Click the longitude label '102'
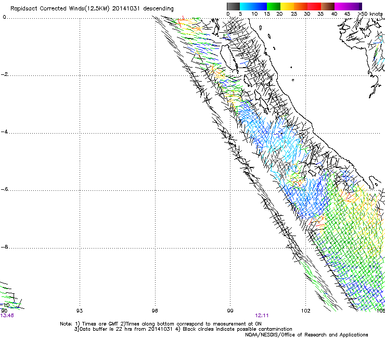The height and width of the screenshot is (338, 385). click(x=306, y=311)
